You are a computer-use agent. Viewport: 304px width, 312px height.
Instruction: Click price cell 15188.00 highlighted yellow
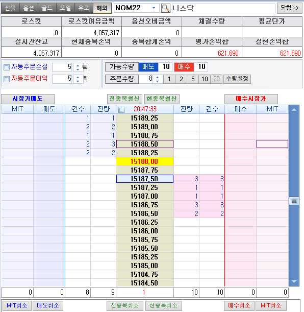point(145,161)
